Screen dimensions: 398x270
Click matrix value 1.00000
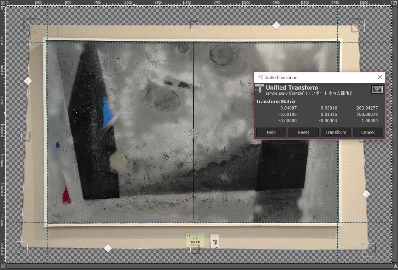pyautogui.click(x=370, y=121)
